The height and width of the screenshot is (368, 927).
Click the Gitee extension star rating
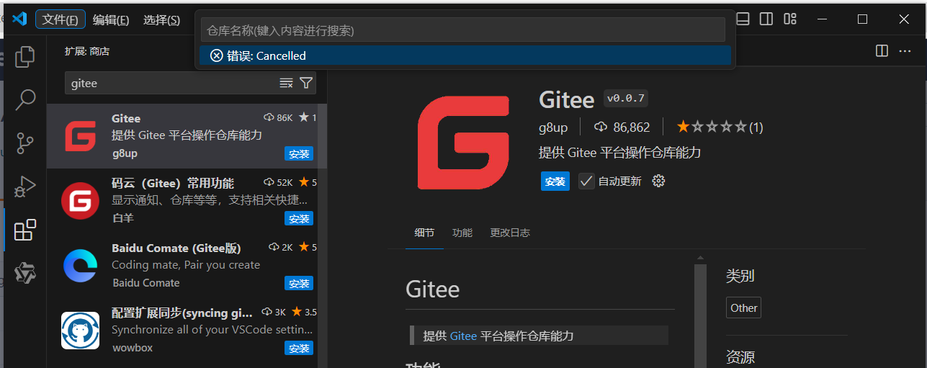(720, 127)
